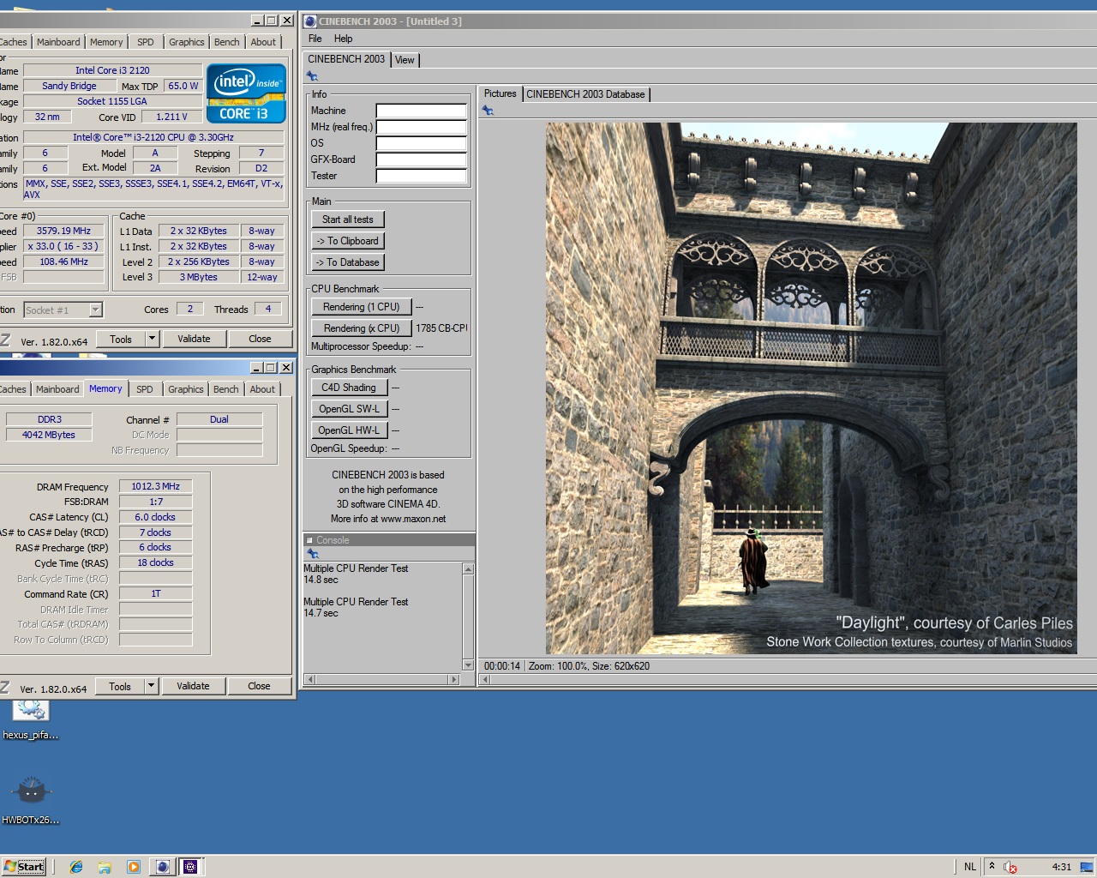This screenshot has height=878, width=1097.
Task: Open Tools dropdown arrow in bottom CPU-Z
Action: pyautogui.click(x=152, y=686)
